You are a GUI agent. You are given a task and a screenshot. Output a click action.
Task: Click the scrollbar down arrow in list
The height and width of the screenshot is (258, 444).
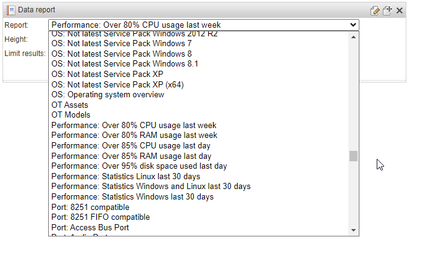coord(353,230)
